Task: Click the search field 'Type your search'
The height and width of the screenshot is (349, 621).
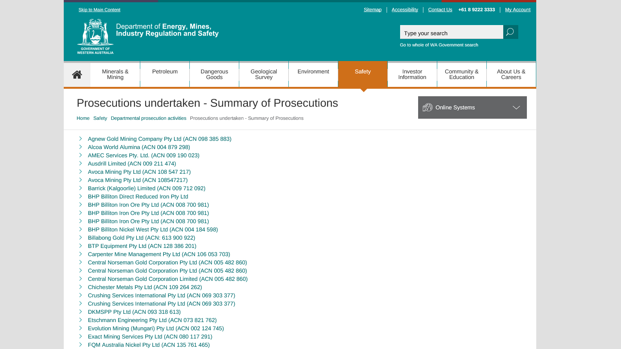Action: (451, 32)
